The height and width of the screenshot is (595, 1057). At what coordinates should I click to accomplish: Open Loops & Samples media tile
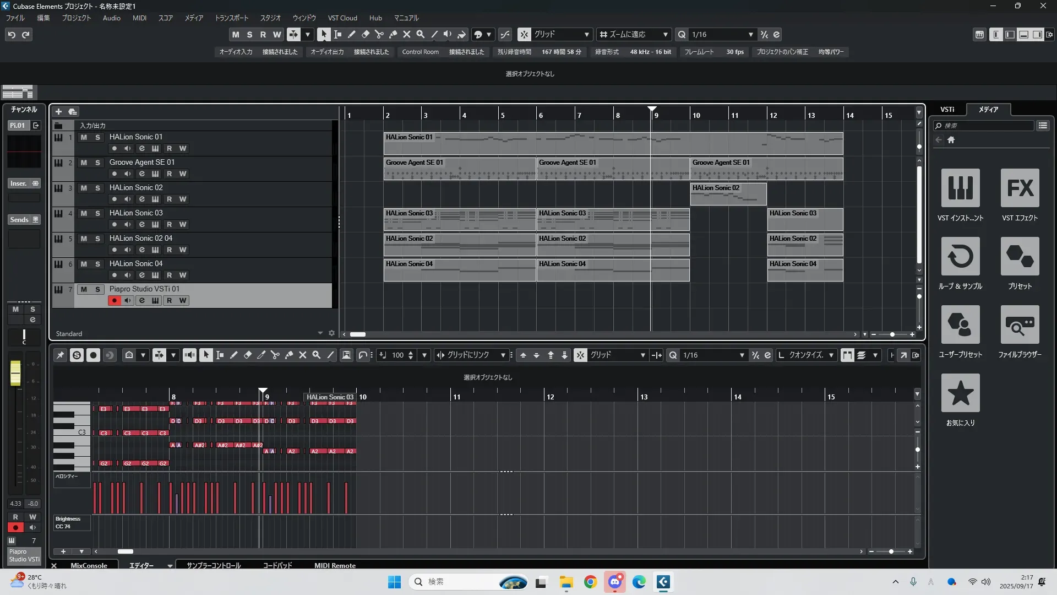point(960,256)
